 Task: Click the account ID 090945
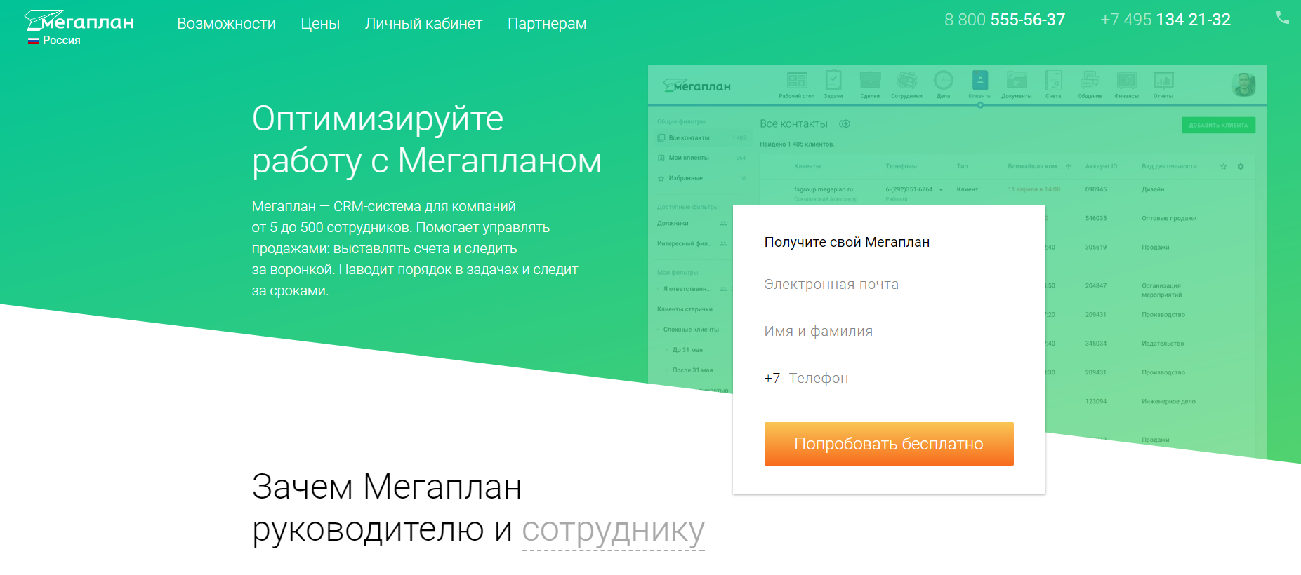(1096, 189)
